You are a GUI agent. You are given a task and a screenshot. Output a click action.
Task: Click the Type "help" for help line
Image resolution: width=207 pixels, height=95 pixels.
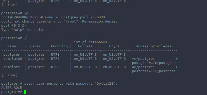[23, 30]
